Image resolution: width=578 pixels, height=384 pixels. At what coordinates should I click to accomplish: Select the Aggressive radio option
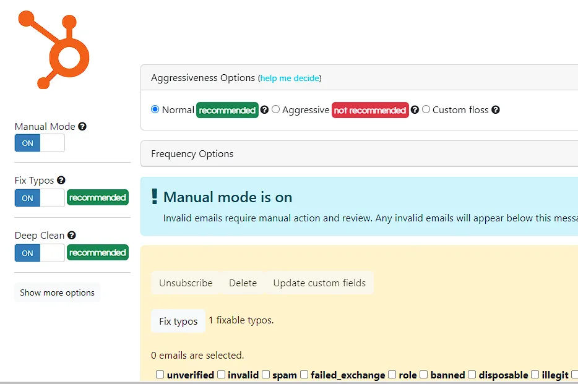(276, 109)
